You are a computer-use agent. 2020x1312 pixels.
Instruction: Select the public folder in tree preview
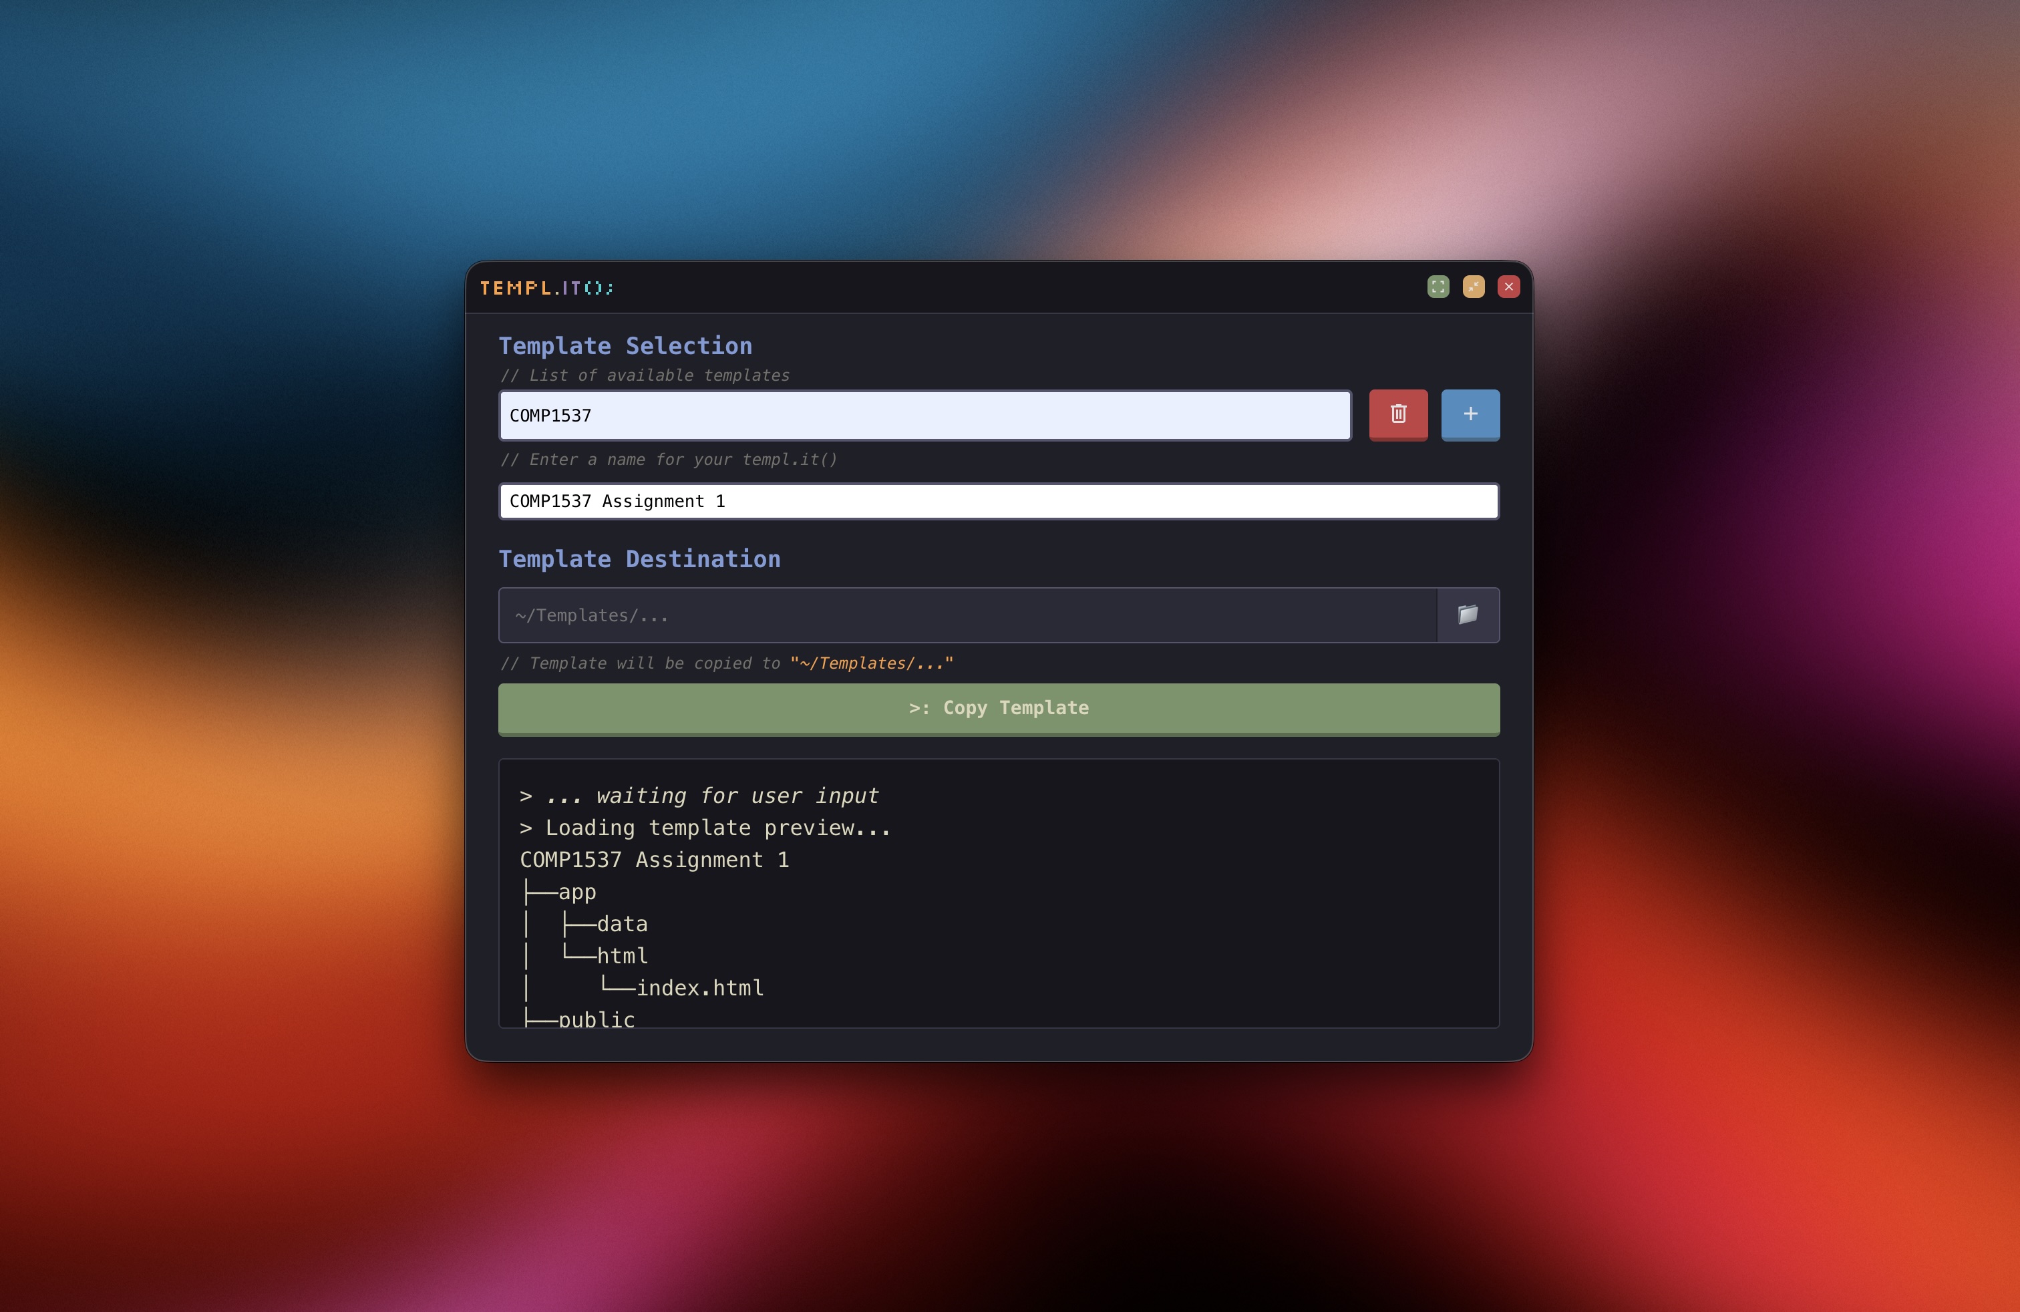coord(596,1018)
